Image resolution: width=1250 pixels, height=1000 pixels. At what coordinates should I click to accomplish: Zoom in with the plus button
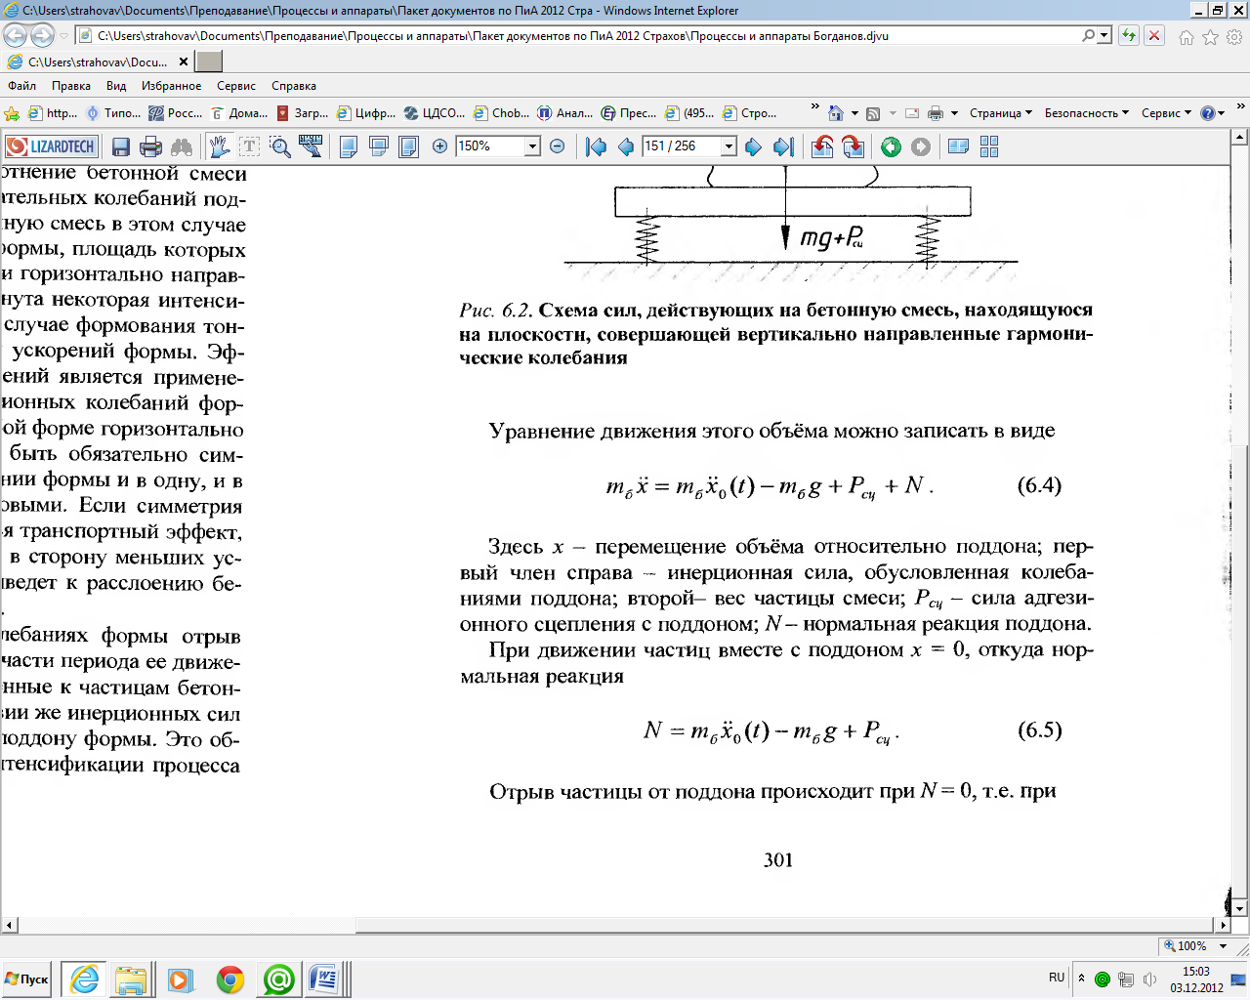pos(440,146)
